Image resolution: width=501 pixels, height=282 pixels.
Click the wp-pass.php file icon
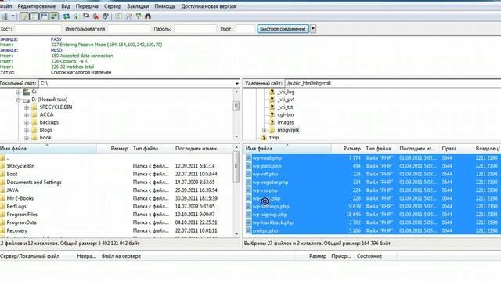(248, 166)
